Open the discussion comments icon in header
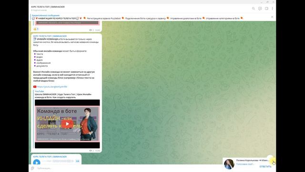Image resolution: width=305 pixels, height=172 pixels. (x=260, y=9)
